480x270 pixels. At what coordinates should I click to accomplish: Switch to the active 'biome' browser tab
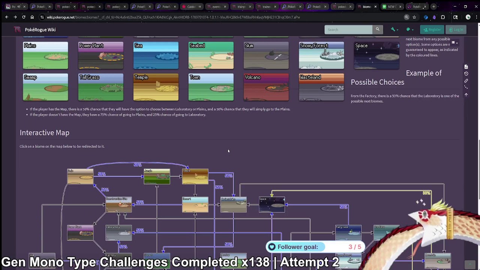tap(367, 6)
